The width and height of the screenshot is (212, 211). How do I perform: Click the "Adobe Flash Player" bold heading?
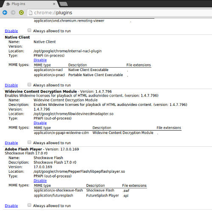pos(23,149)
